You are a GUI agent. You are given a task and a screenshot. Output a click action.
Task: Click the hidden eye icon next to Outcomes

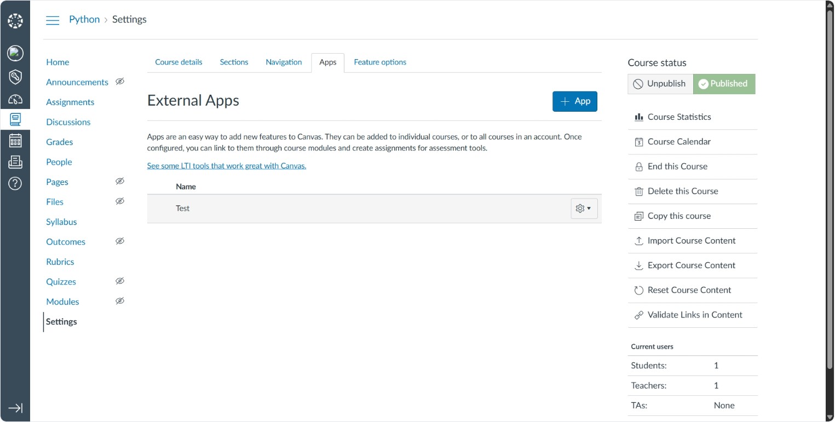[120, 241]
